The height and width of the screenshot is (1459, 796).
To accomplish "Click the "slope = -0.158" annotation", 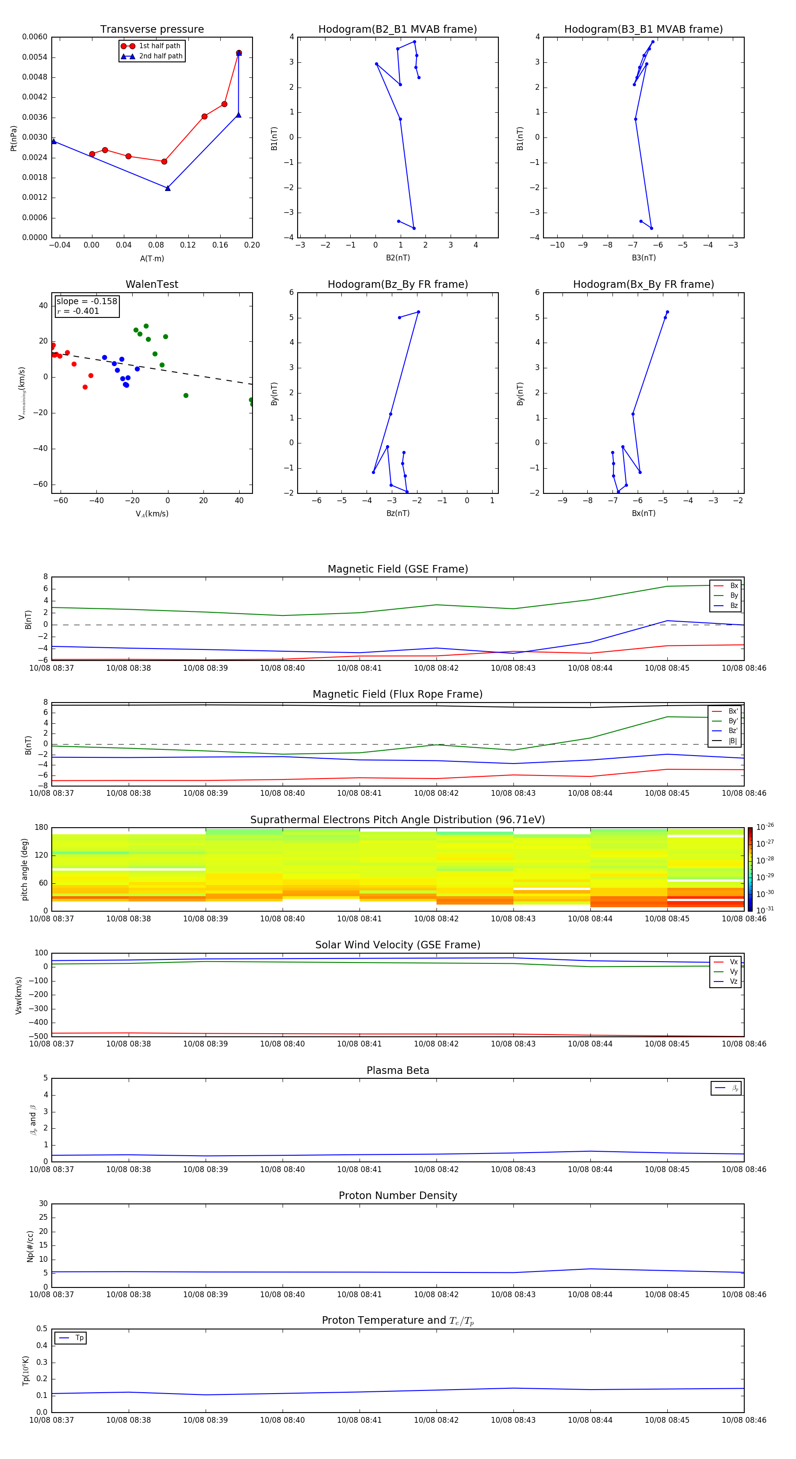I will (87, 302).
